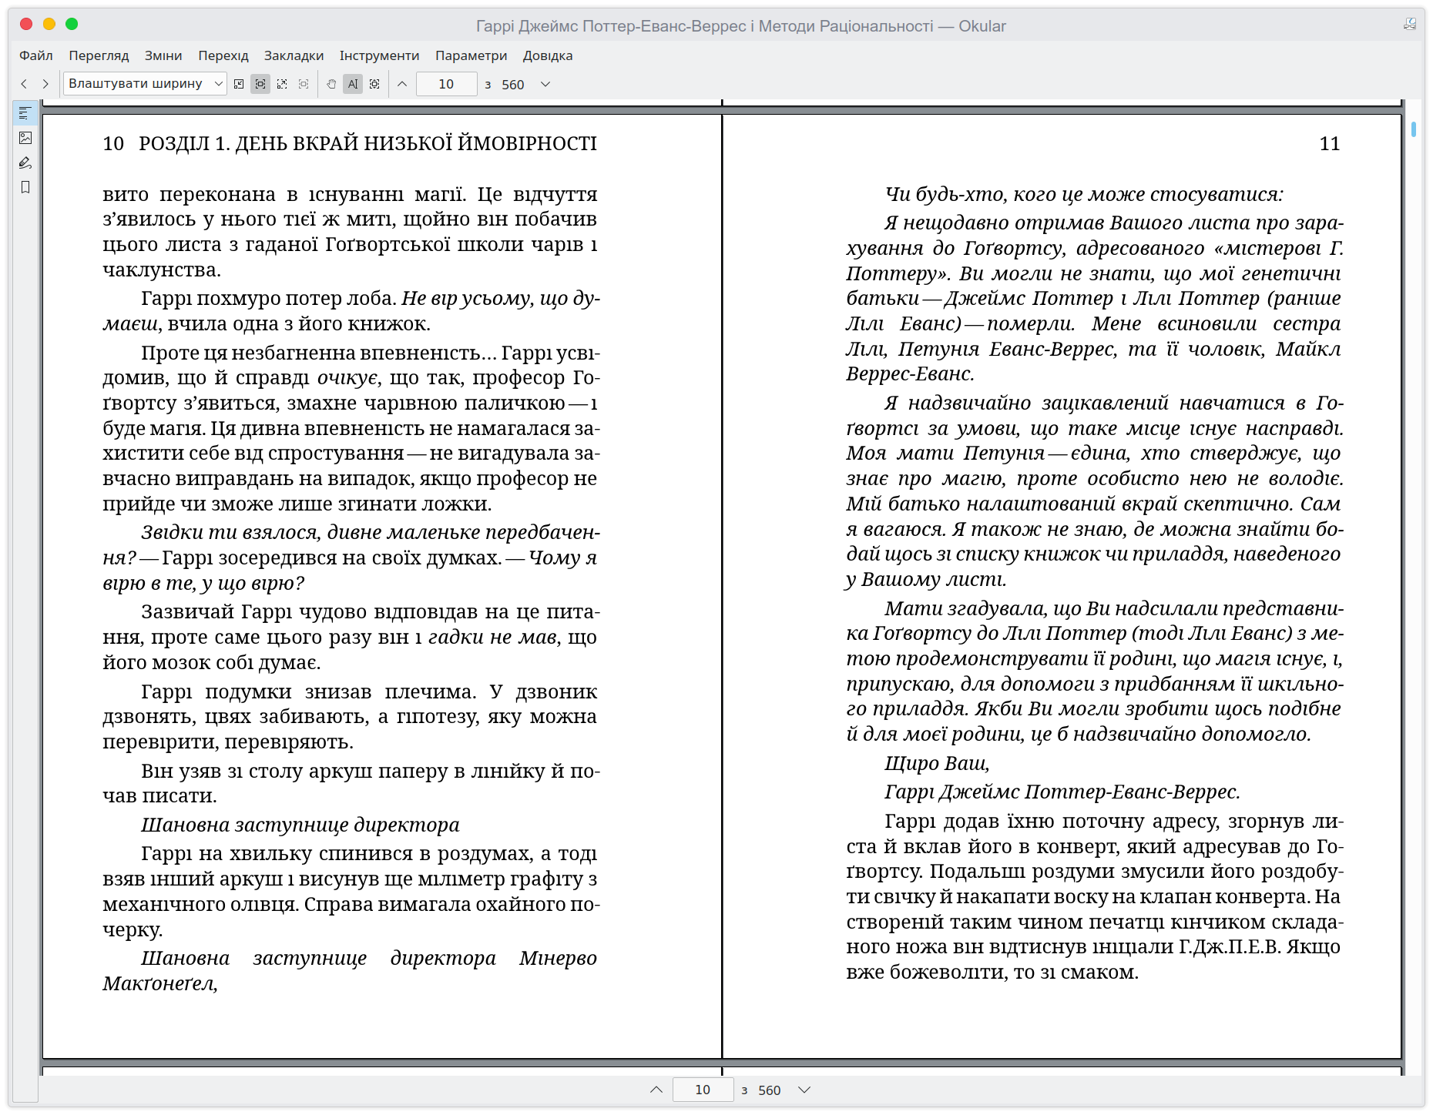Click the page count '560' in the bottom bar
1433x1115 pixels.
click(769, 1090)
